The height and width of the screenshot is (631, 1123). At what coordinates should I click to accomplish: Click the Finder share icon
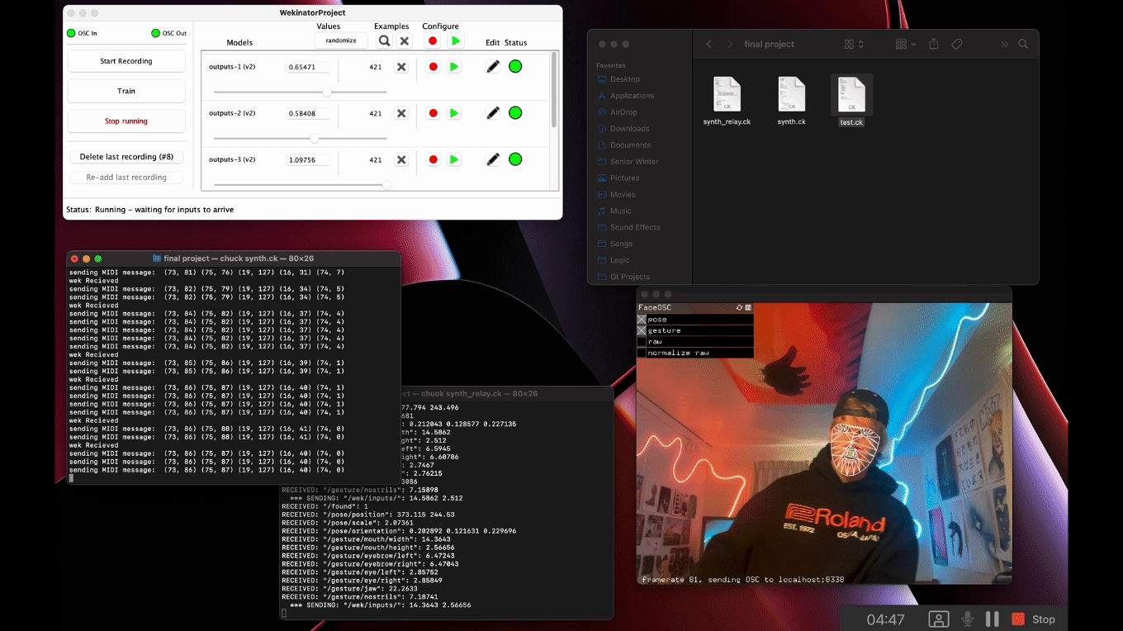pyautogui.click(x=934, y=44)
